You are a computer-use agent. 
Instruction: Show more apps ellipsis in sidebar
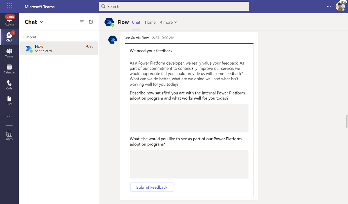coord(9,117)
